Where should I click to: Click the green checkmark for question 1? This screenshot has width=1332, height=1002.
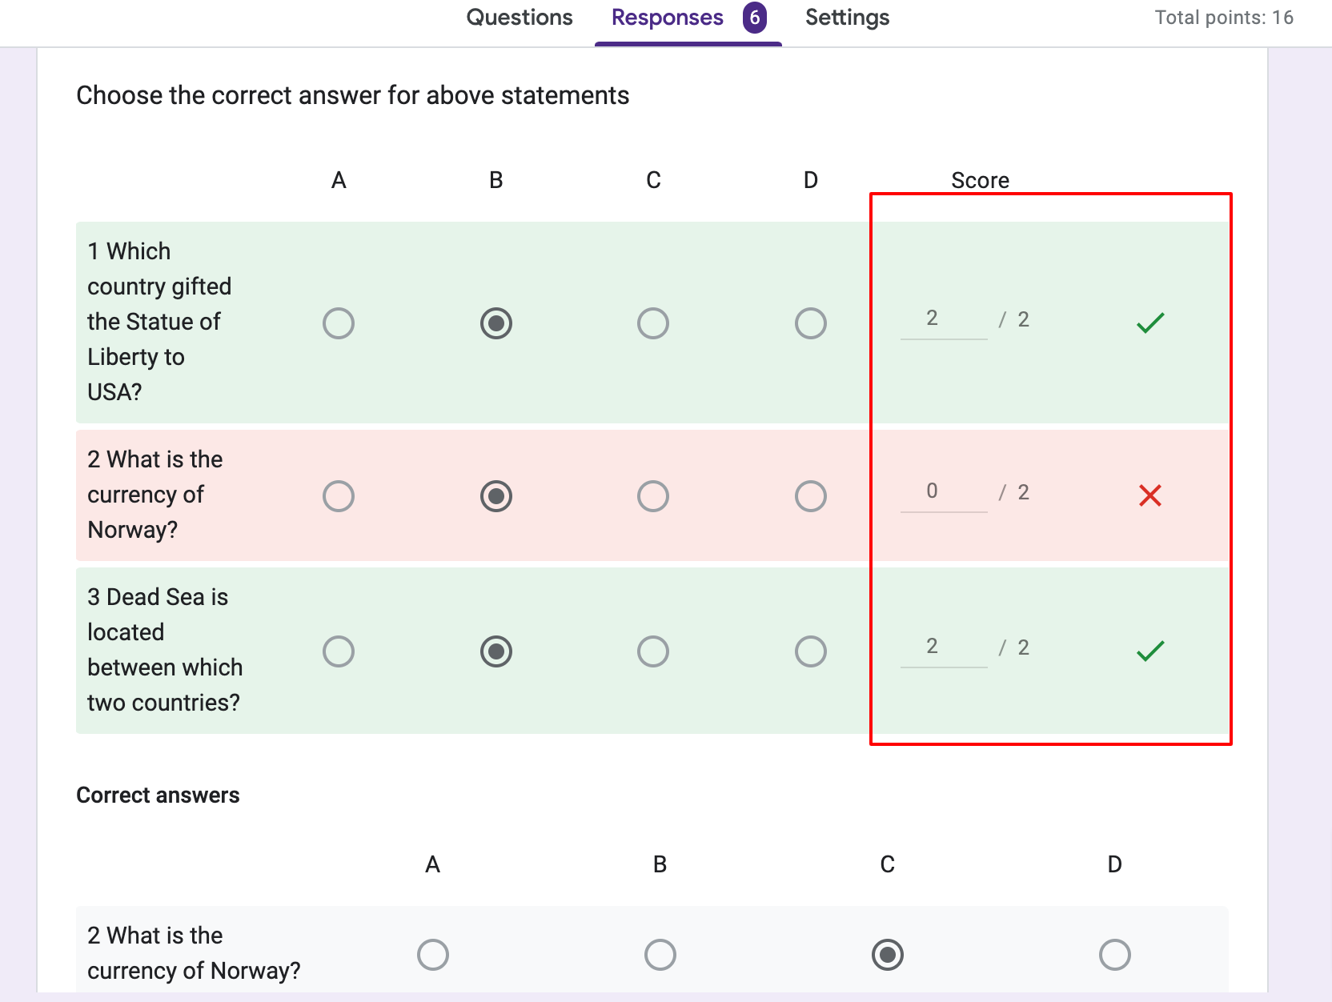click(x=1151, y=323)
